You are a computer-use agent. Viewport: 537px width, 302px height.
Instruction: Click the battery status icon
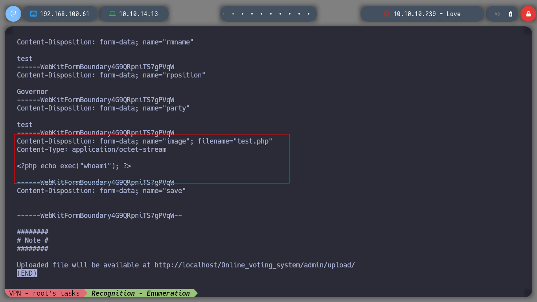[x=511, y=14]
